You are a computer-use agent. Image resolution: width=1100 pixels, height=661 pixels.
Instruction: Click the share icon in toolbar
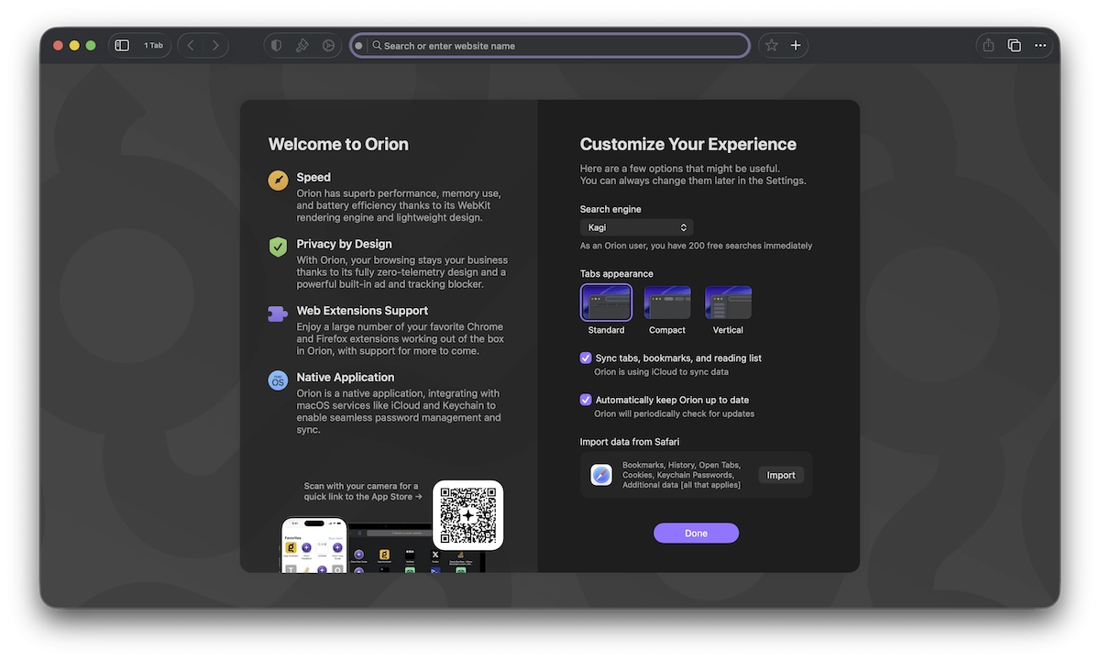point(988,46)
